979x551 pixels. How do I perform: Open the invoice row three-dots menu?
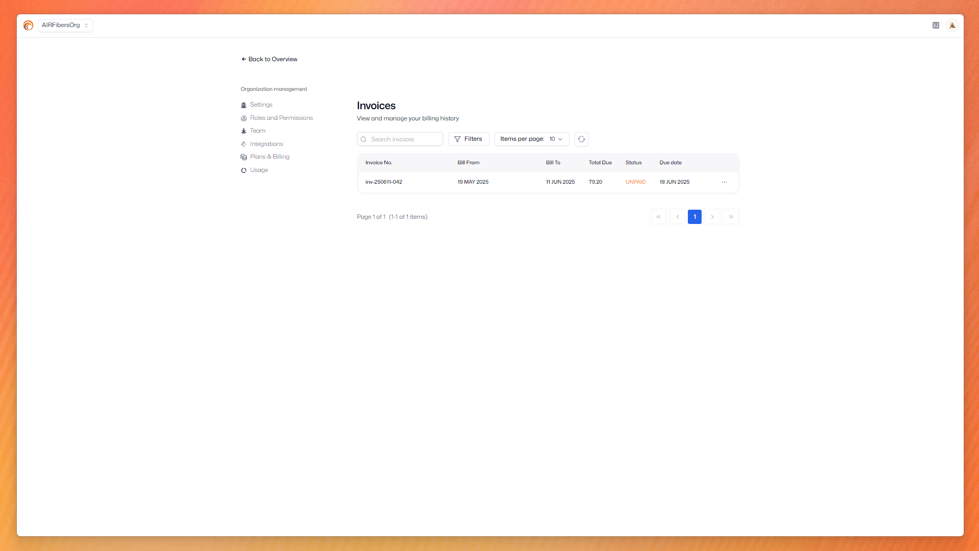(724, 182)
